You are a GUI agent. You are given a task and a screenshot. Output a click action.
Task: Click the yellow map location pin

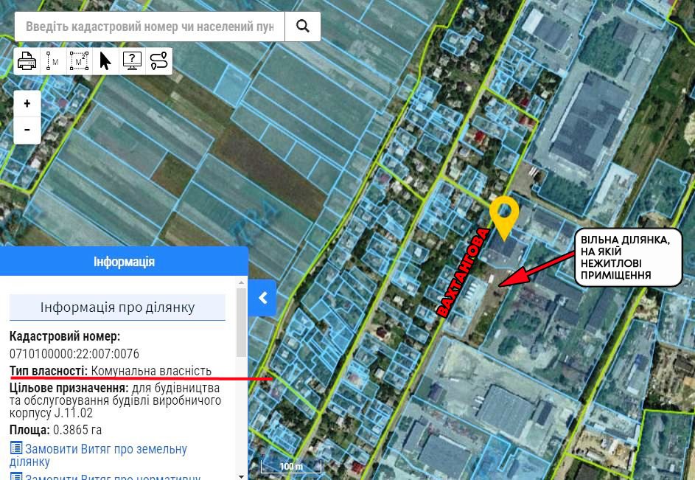click(504, 214)
